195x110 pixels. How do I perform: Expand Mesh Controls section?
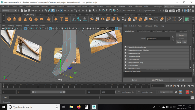click(x=157, y=53)
